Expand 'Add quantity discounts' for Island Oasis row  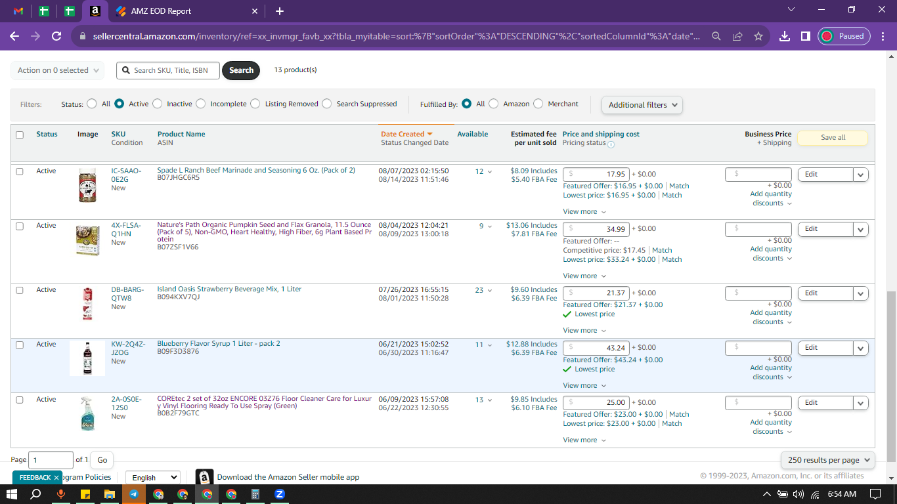point(771,317)
